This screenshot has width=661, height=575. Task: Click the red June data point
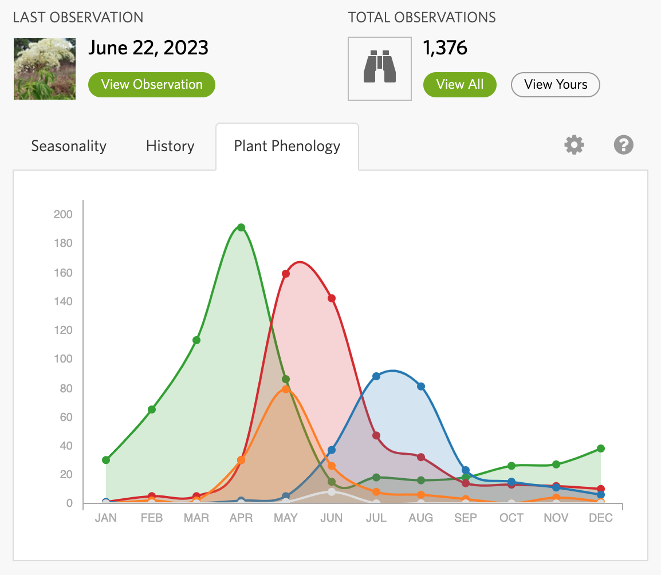[331, 298]
